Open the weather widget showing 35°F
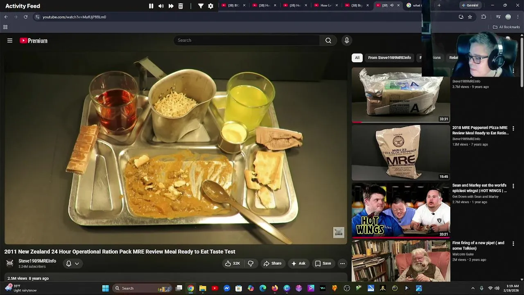 point(20,288)
